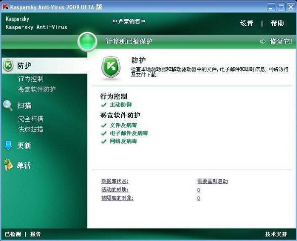Select 完全扫描 in the sidebar
Image resolution: width=297 pixels, height=241 pixels.
click(x=31, y=119)
